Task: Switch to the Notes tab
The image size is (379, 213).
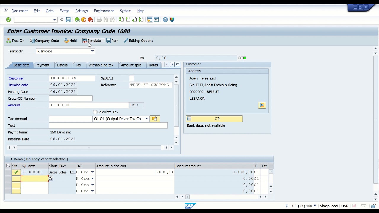Action: click(153, 65)
